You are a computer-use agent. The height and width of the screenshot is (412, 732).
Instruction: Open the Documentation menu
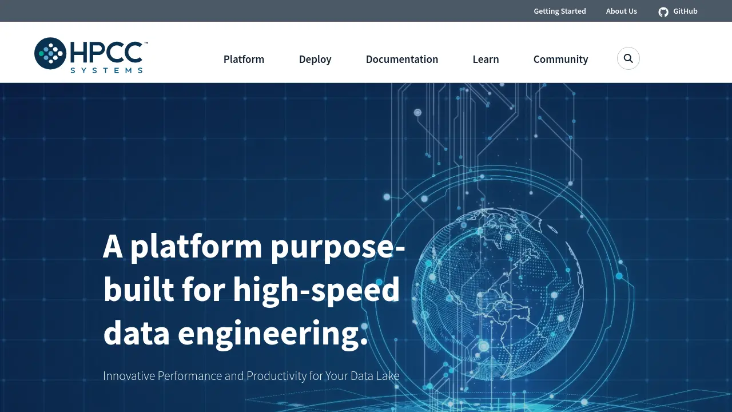[x=402, y=59]
